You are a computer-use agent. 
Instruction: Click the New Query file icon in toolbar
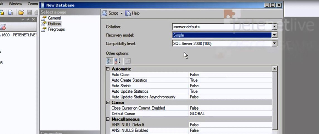coord(11,12)
